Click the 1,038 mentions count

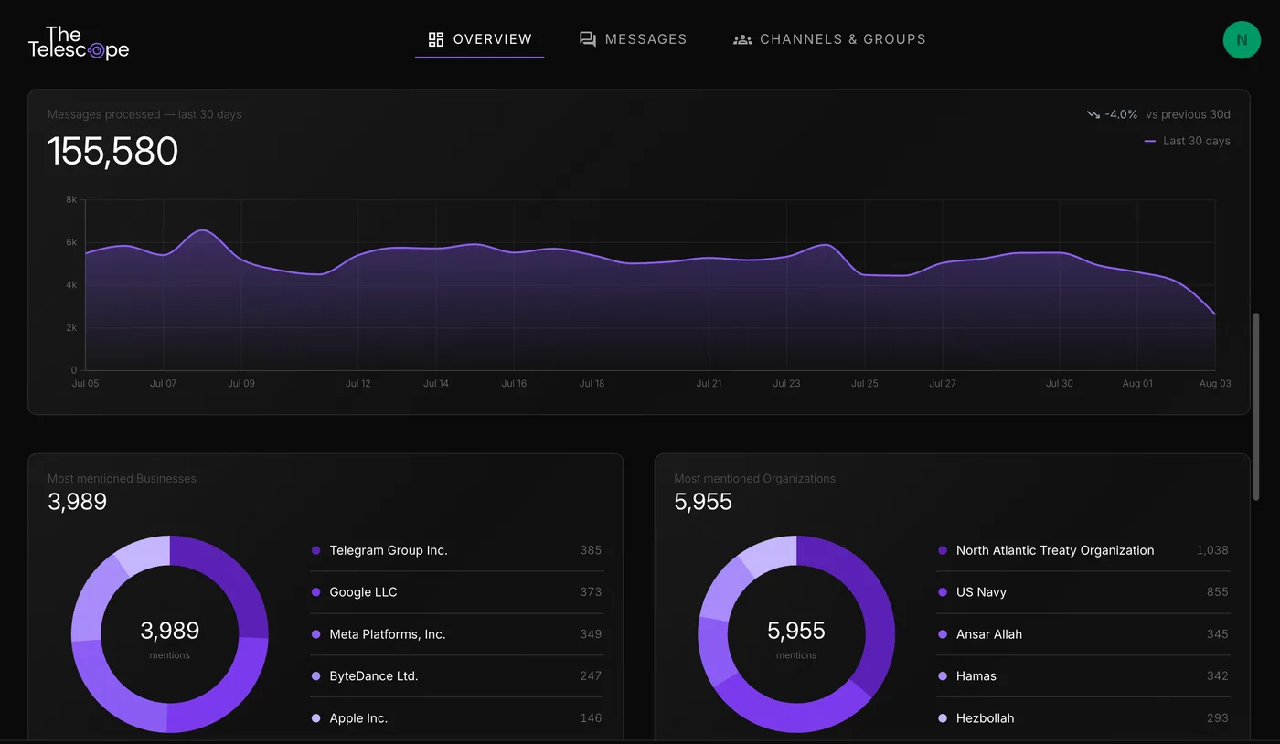pos(1212,550)
